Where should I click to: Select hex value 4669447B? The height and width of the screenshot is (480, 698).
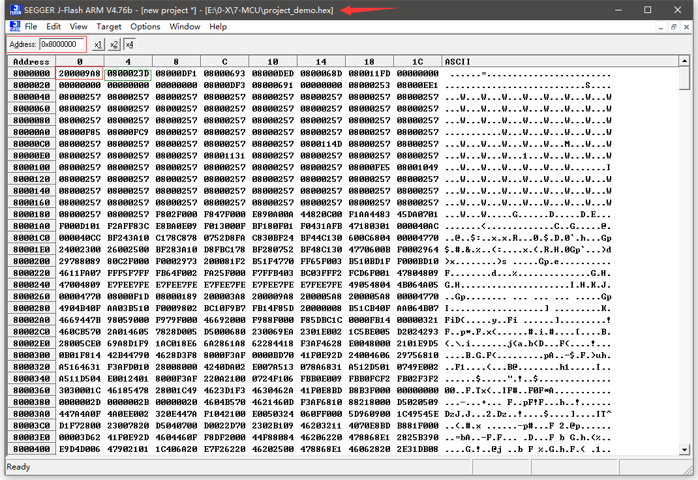click(80, 320)
